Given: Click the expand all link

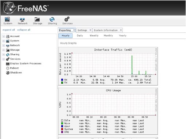Looking at the screenshot, I should (9, 30).
